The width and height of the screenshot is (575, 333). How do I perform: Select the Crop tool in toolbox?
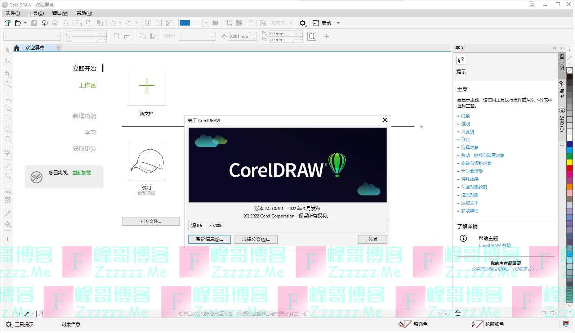[x=8, y=74]
